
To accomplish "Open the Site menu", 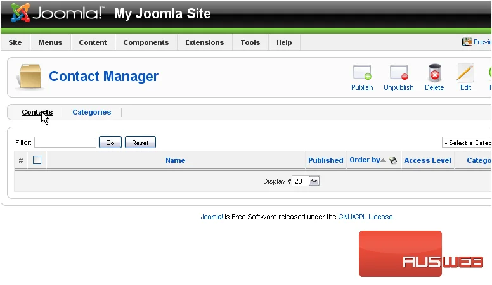I will pos(15,42).
